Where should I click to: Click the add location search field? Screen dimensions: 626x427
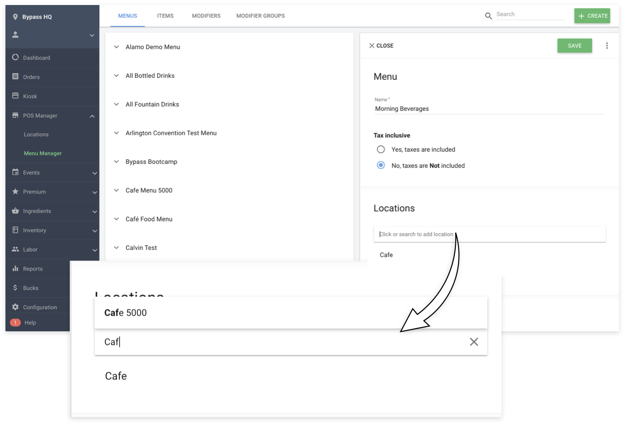point(489,234)
